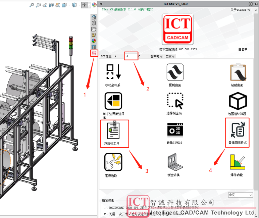
Task: Select the Zoom to Area tool
Action: 38,5
